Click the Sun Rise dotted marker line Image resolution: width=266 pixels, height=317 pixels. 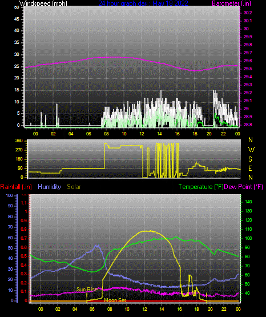(87, 297)
